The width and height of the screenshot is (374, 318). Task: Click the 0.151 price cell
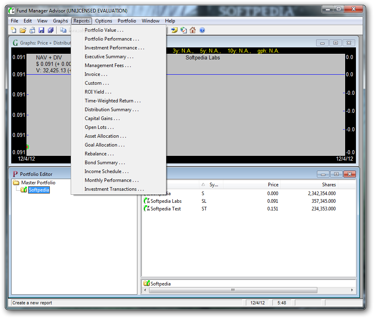coord(273,208)
